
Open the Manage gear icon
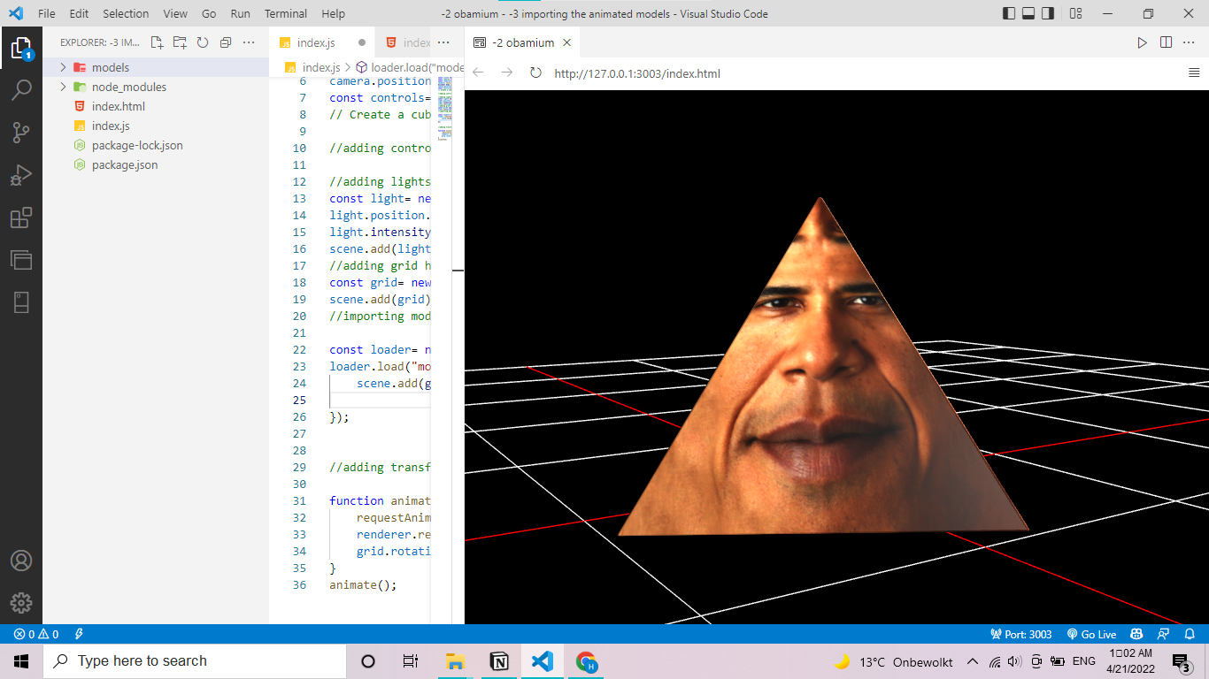click(21, 603)
